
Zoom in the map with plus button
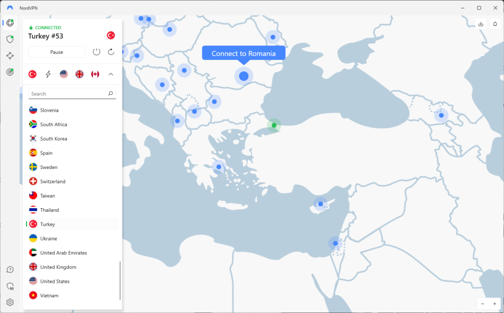pos(495,304)
